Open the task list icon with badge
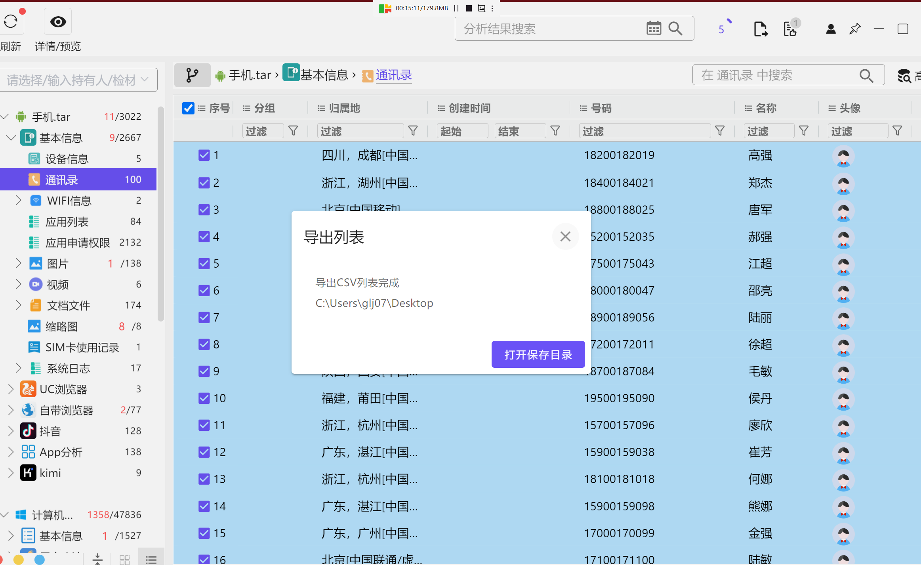 click(790, 29)
